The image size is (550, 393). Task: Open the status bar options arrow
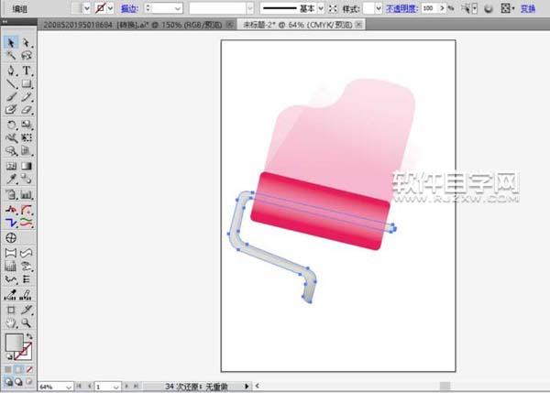click(x=247, y=386)
